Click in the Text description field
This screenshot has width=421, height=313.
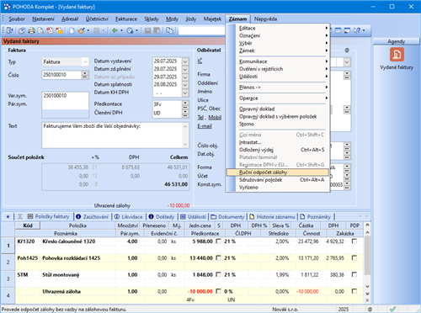[115, 135]
